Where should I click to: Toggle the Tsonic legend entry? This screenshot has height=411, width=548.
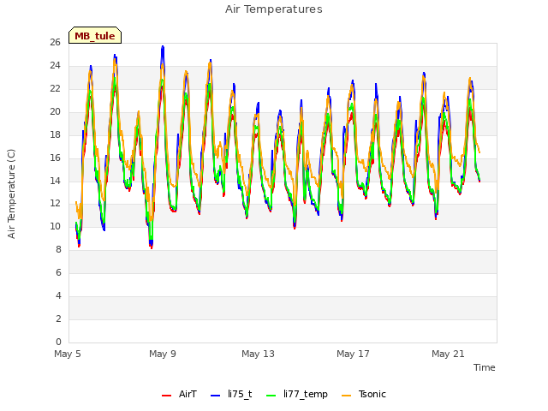364,394
